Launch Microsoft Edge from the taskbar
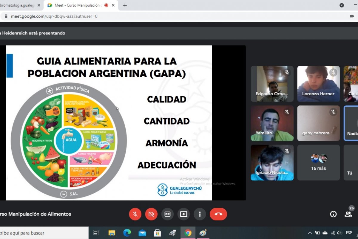Viewport: 358px width, 239px height. (x=127, y=233)
